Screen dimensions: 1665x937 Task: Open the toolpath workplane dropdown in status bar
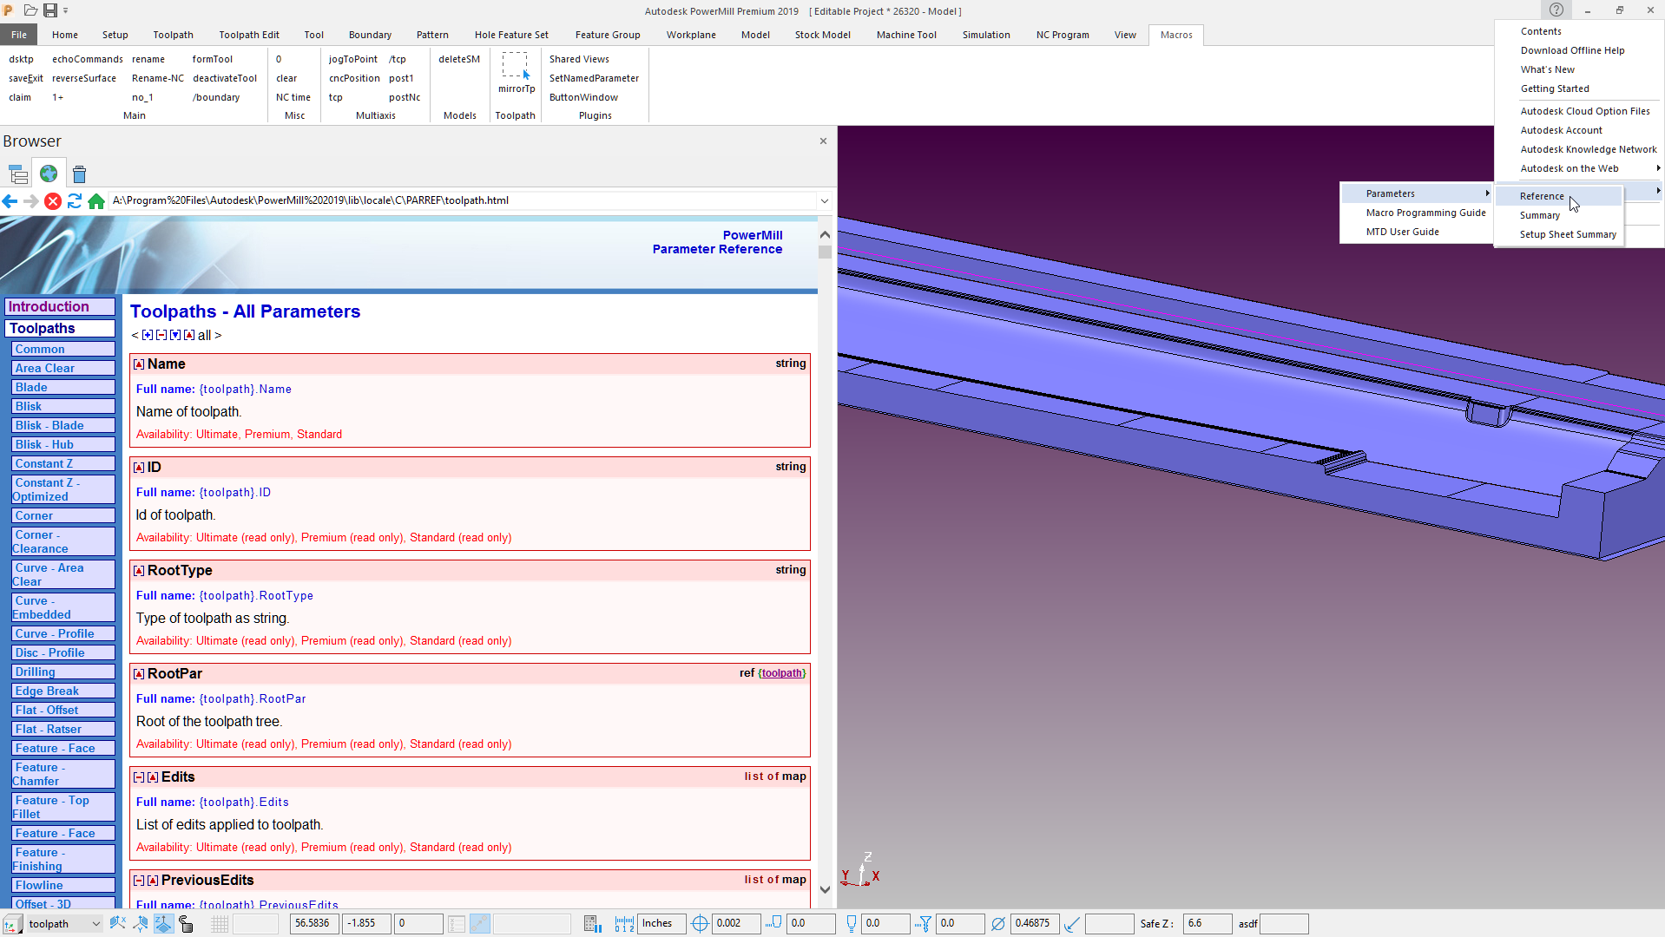coord(95,924)
